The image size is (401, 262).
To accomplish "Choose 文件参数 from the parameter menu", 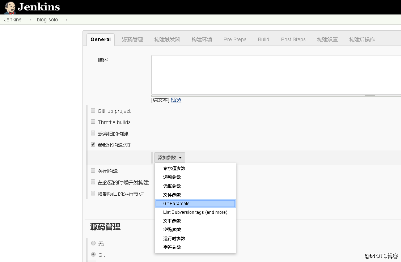I will click(195, 195).
